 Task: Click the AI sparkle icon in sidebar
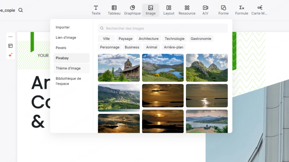point(11,55)
